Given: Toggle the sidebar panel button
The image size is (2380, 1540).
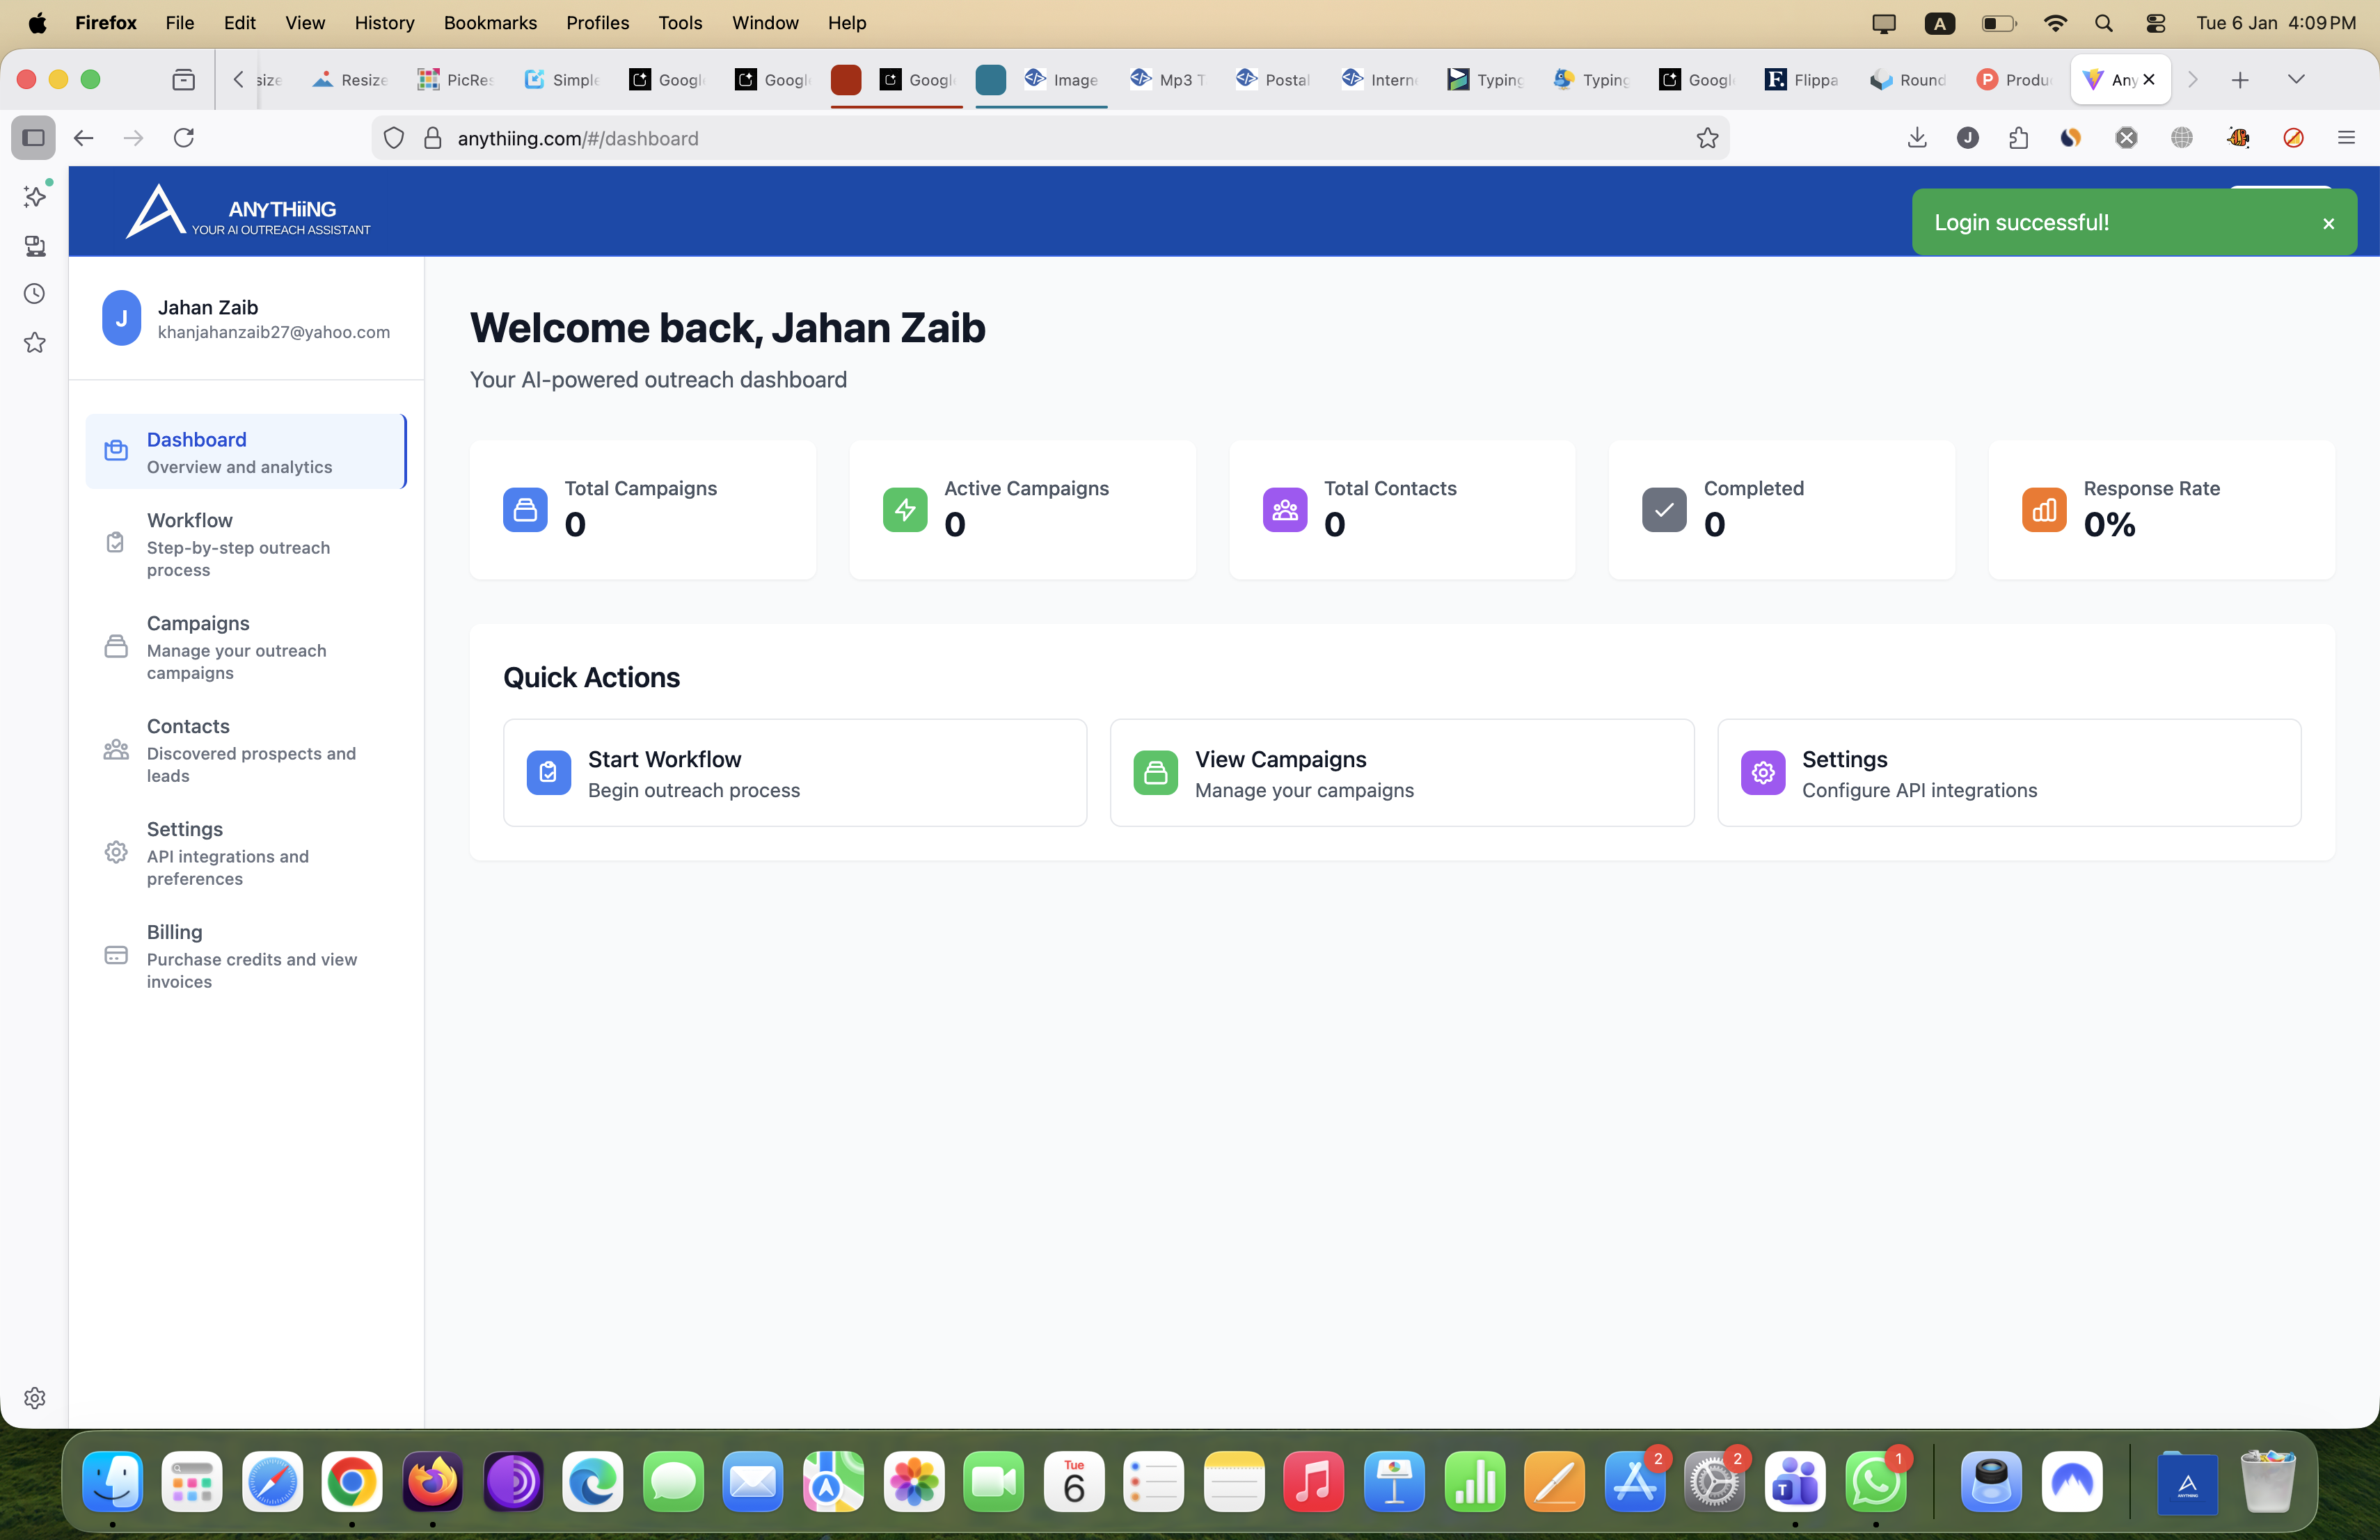Looking at the screenshot, I should 33,138.
